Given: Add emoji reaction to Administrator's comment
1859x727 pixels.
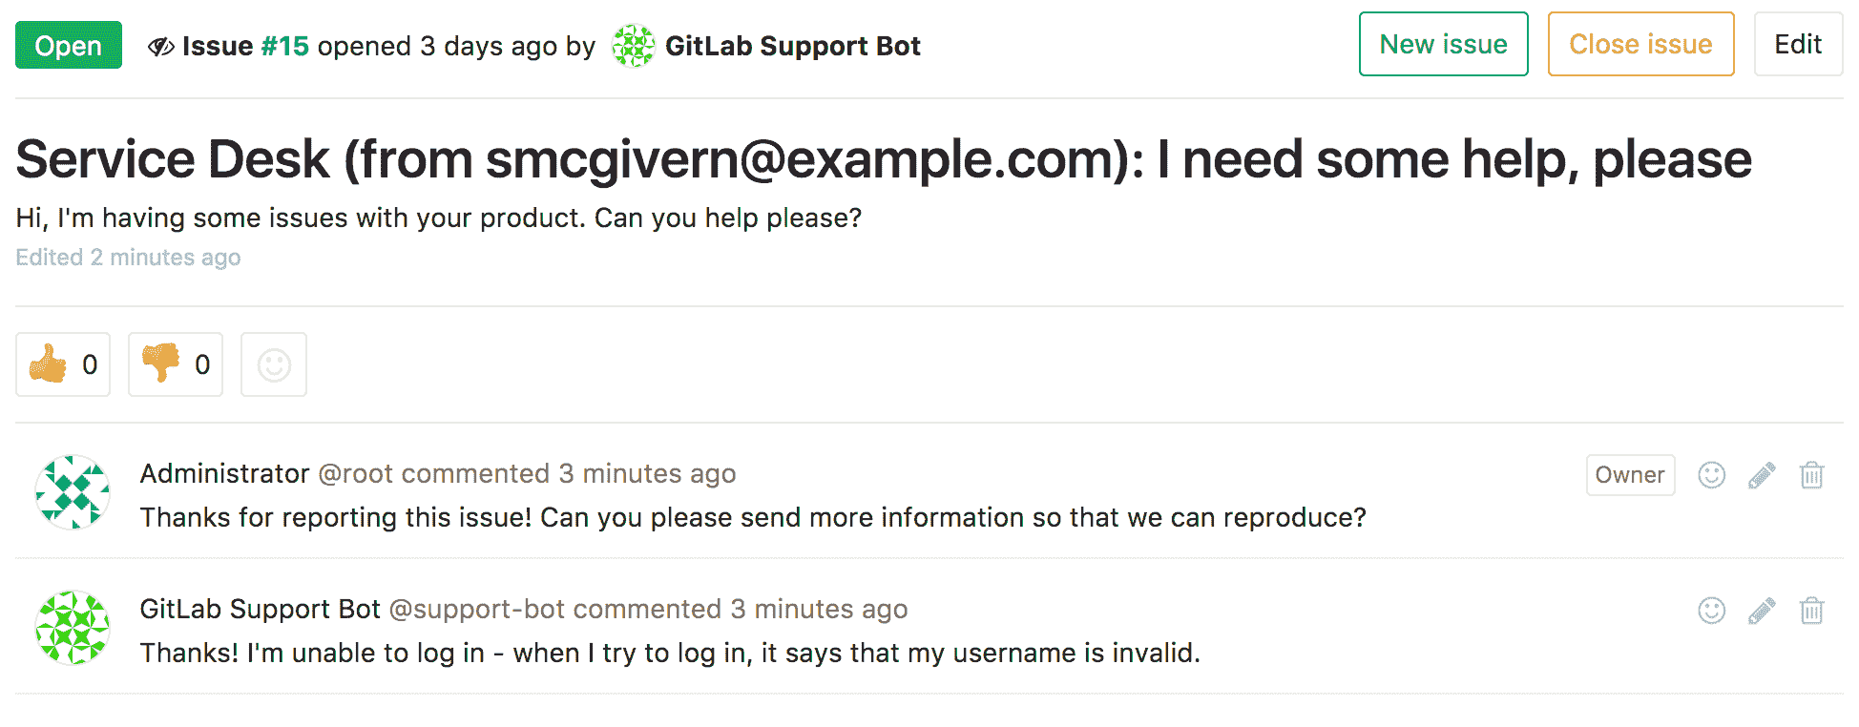Looking at the screenshot, I should click(x=1711, y=474).
